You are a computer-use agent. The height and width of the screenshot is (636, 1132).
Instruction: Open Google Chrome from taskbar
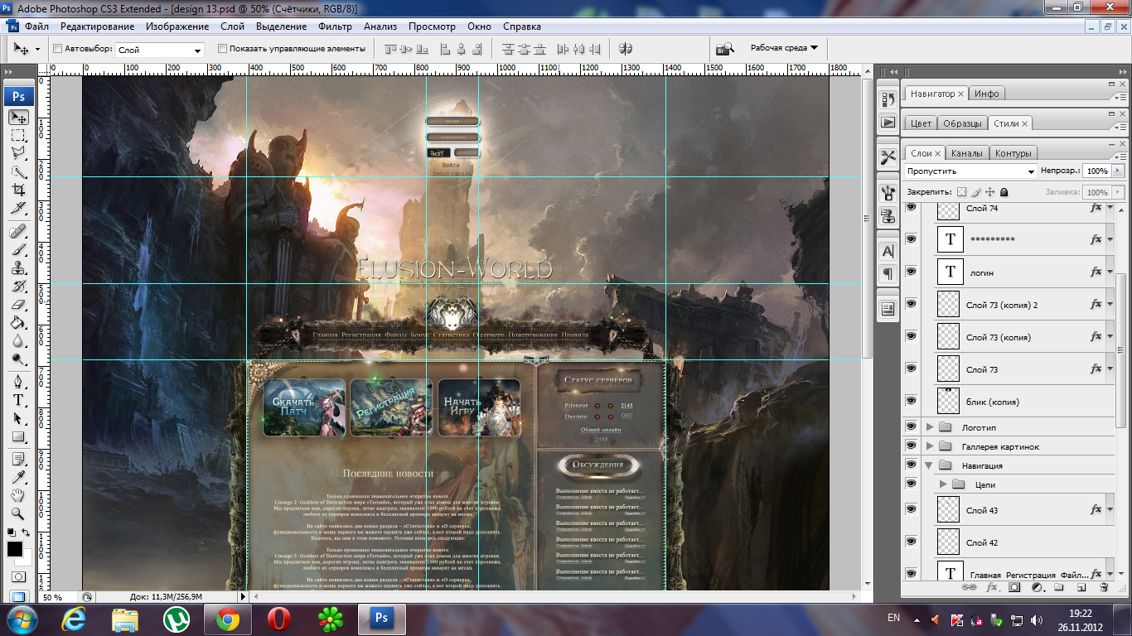tap(228, 619)
